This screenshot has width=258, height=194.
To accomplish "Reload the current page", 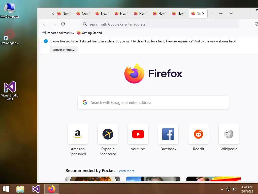I will 63,24.
